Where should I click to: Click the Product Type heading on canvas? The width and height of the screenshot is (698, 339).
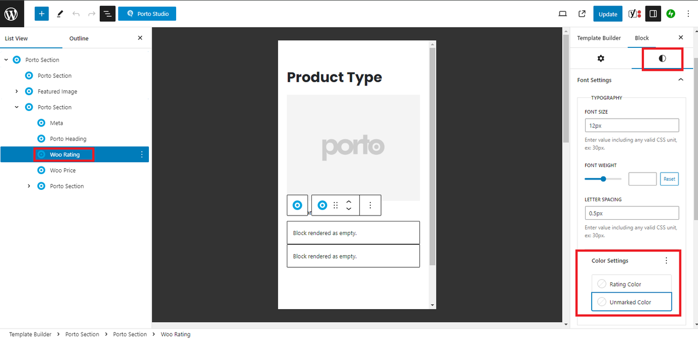tap(334, 77)
